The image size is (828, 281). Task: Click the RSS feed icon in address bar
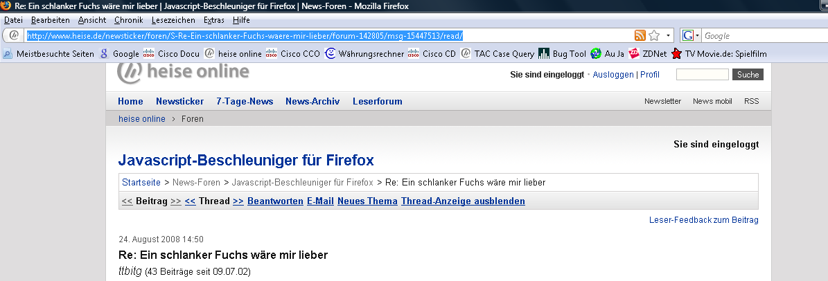[640, 36]
